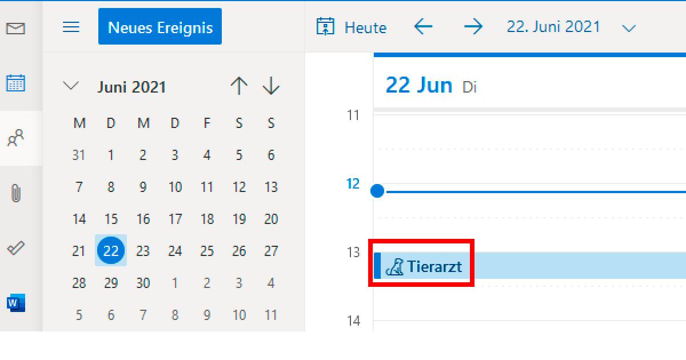This screenshot has width=686, height=360.
Task: Click the current time indicator dot at 12
Action: [377, 191]
